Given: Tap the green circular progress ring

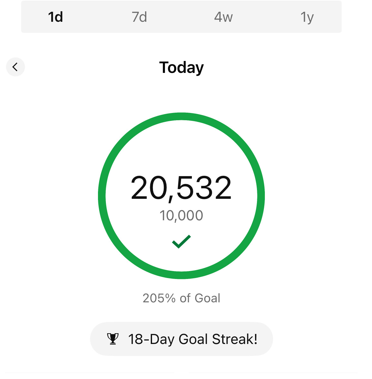Looking at the screenshot, I should 181,196.
